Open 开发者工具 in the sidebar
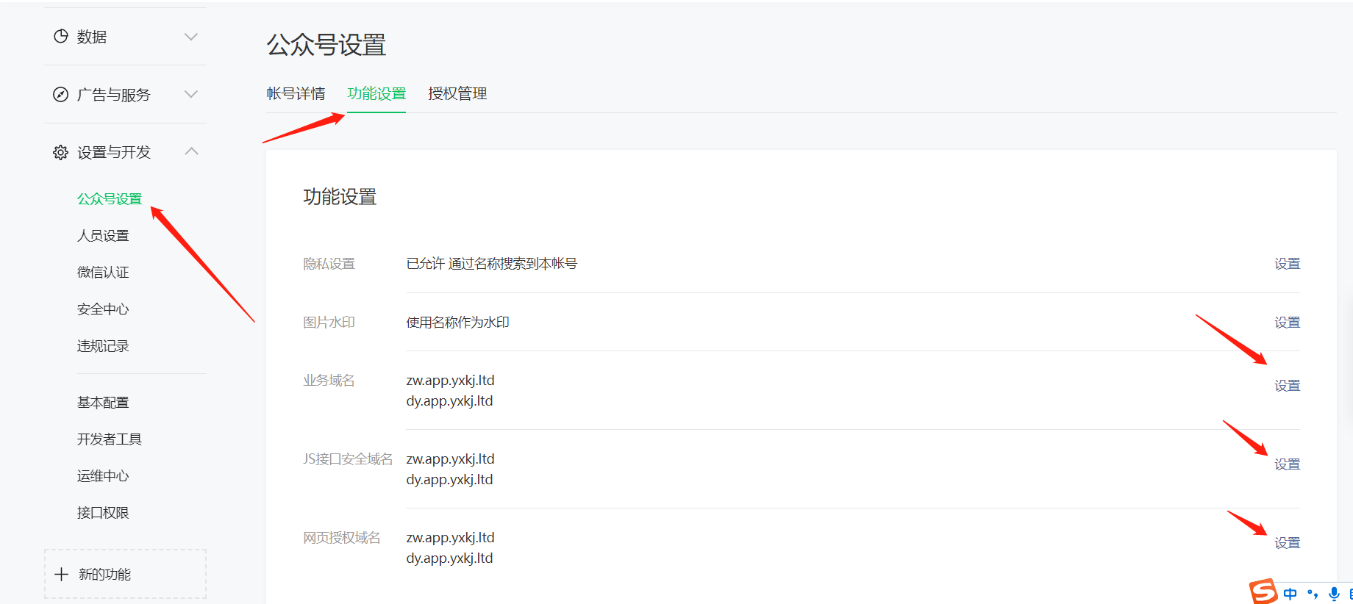 click(x=110, y=439)
